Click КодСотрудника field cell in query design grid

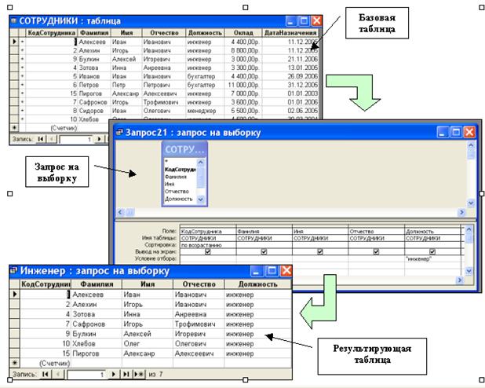pyautogui.click(x=208, y=232)
